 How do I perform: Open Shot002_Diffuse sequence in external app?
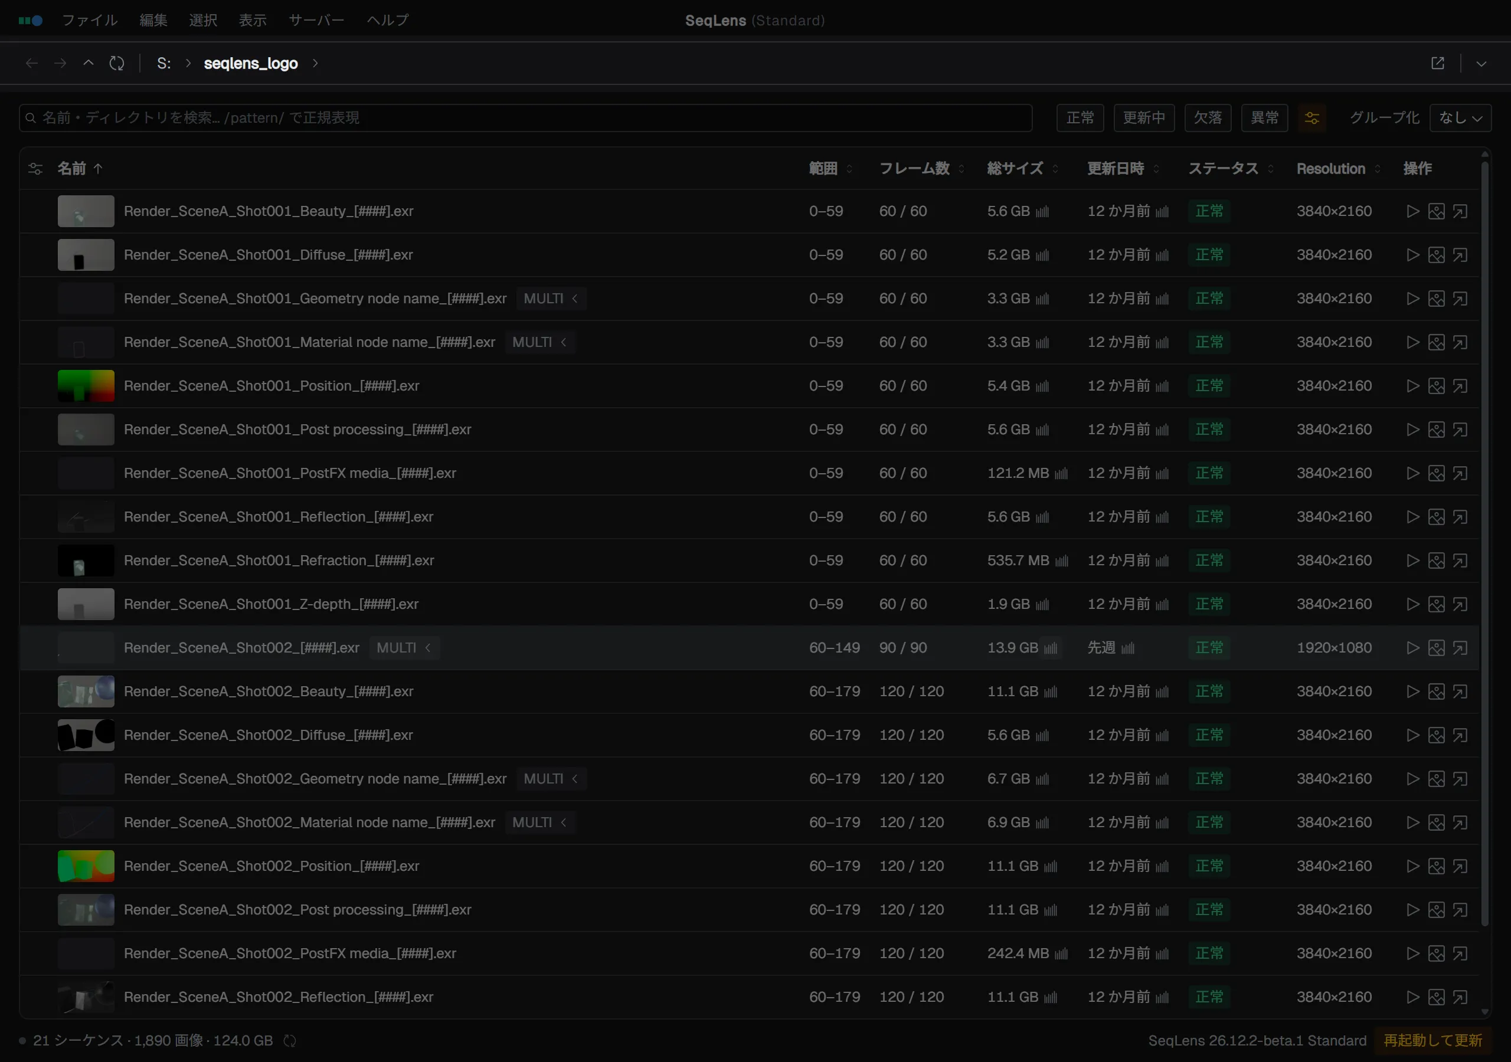[1460, 735]
